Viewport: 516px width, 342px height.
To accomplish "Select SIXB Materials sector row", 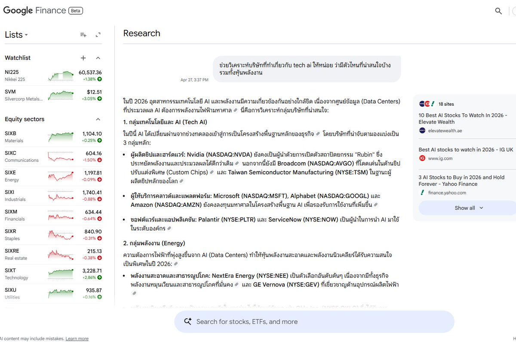I will [x=53, y=137].
